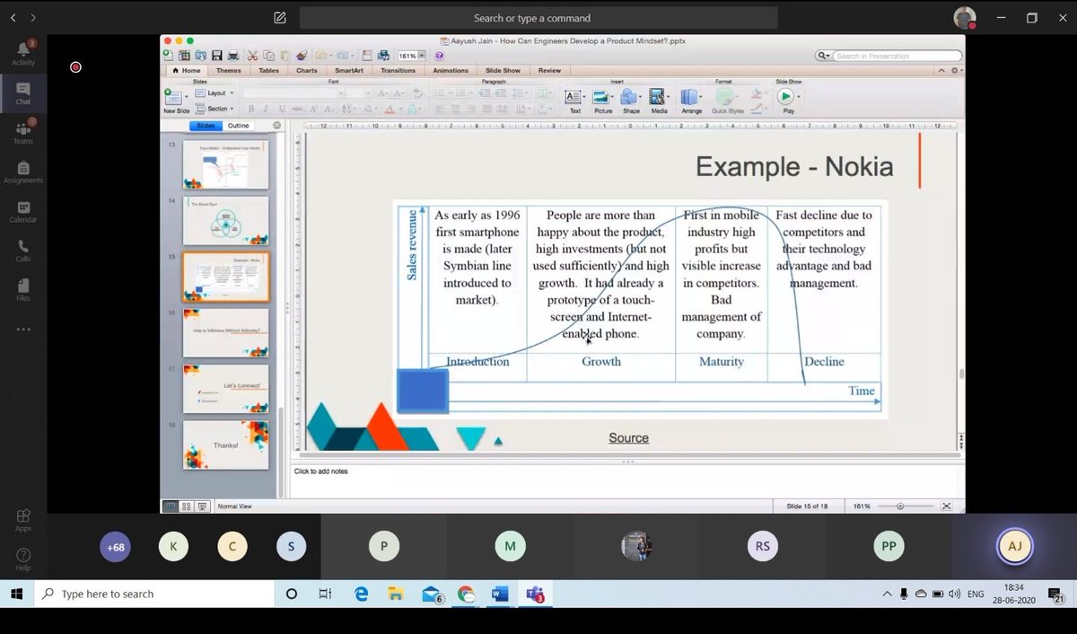Switch to the Slides pane toggle
This screenshot has height=634, width=1077.
[206, 126]
